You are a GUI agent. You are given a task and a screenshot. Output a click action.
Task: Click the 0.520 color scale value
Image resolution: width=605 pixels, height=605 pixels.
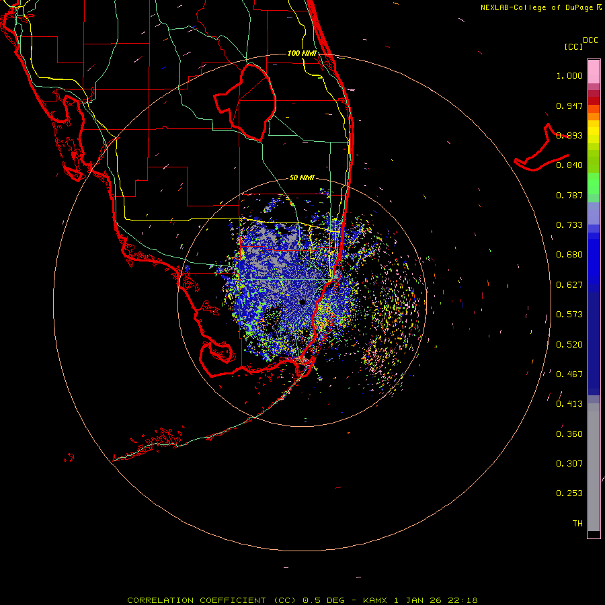(x=569, y=345)
